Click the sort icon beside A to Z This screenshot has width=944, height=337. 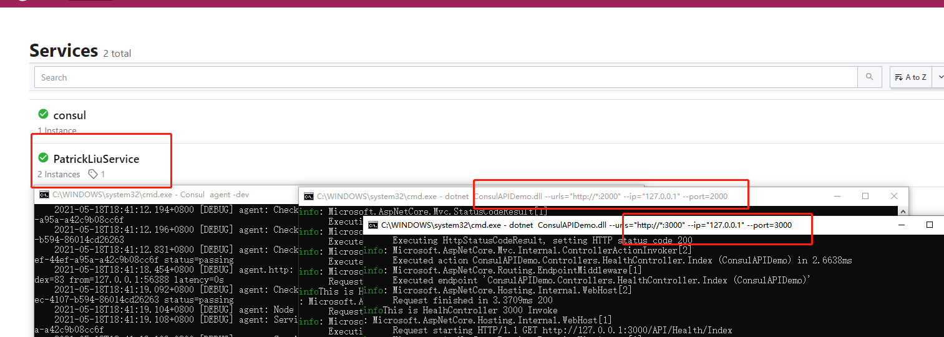pyautogui.click(x=898, y=77)
